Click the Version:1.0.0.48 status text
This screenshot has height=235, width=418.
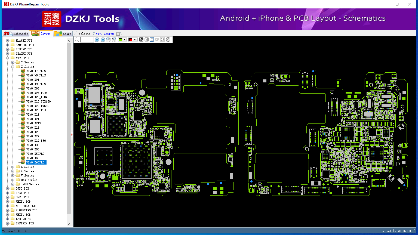pos(15,231)
